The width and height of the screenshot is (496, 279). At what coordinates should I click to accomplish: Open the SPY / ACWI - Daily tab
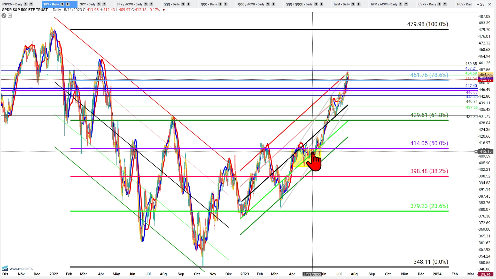coord(129,4)
